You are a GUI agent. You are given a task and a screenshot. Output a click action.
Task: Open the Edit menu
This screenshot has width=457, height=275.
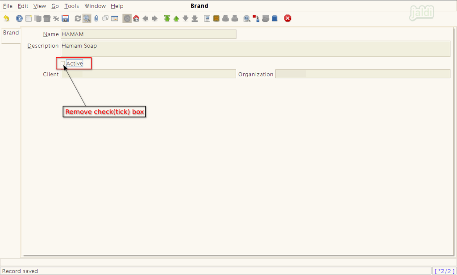(23, 6)
